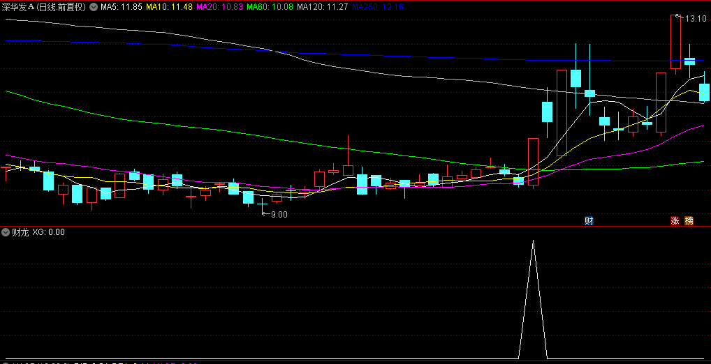Select the MA10: 11.48 label

point(170,7)
